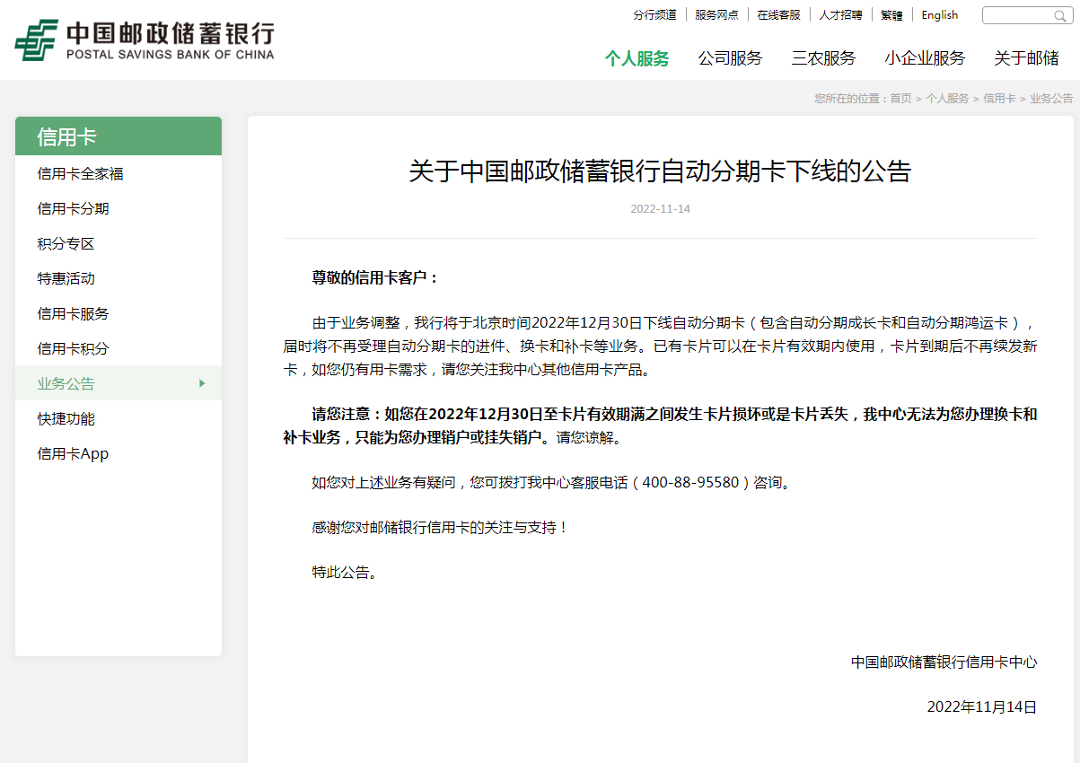The height and width of the screenshot is (763, 1080).
Task: Click signature 中国邮政储蓄银行信用卡中心
Action: [944, 662]
